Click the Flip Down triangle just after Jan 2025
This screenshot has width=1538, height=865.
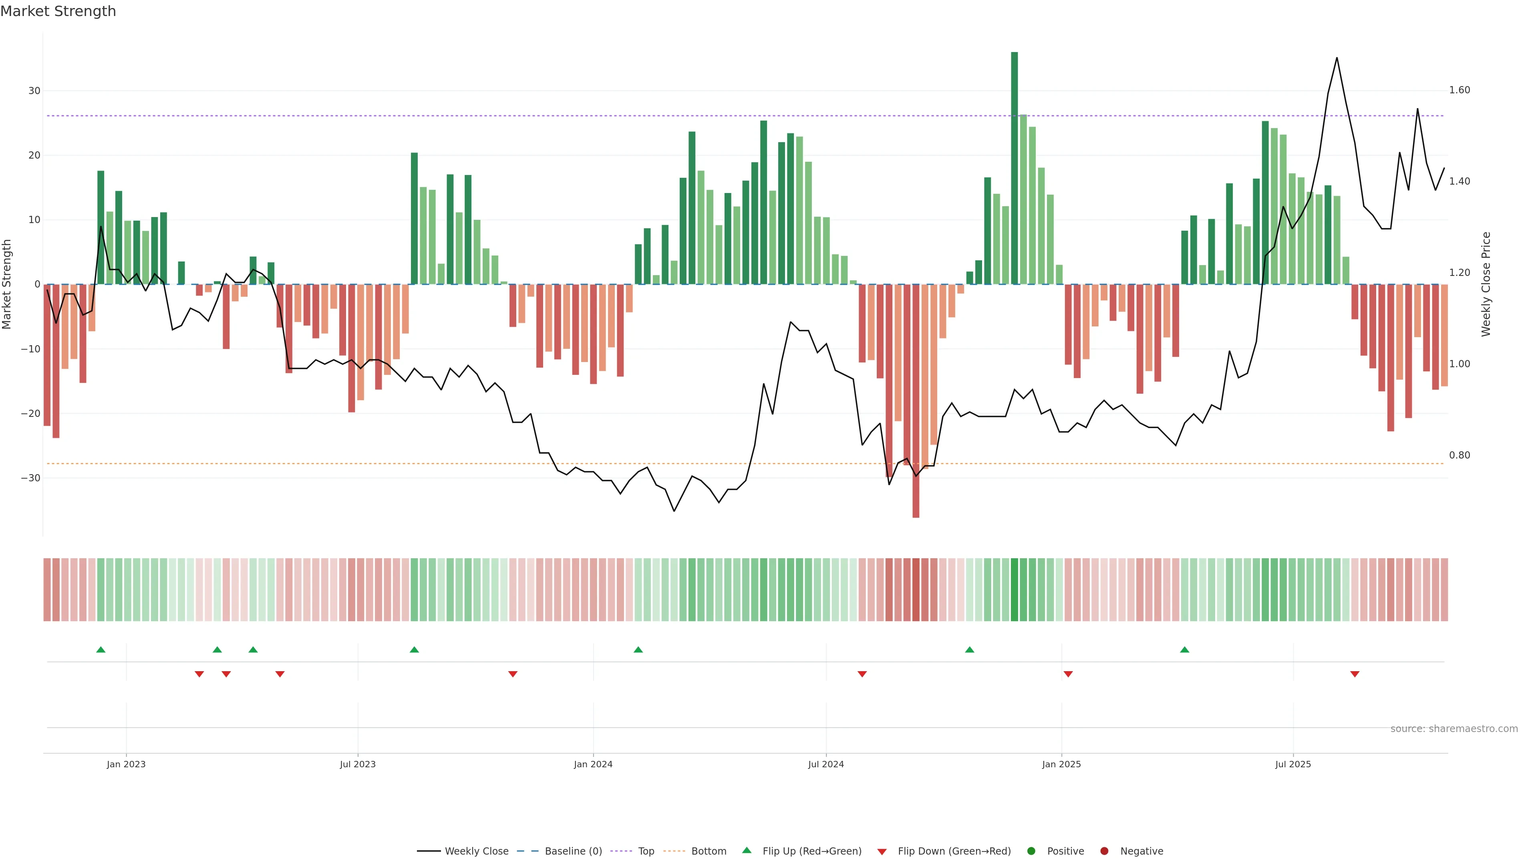click(x=1068, y=674)
